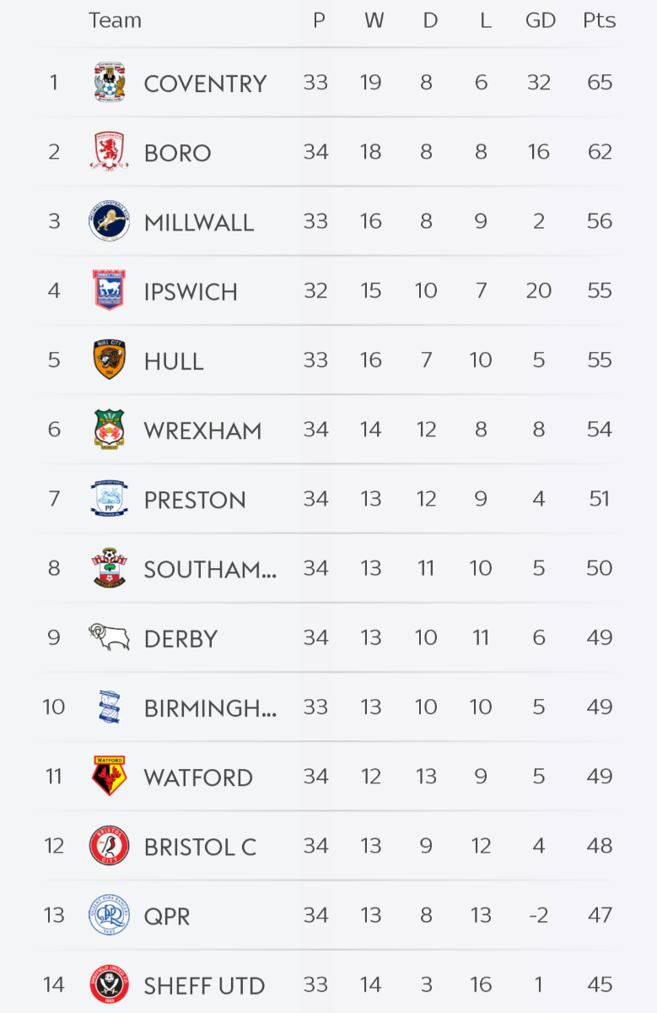This screenshot has width=657, height=1013.
Task: Click the GD column header
Action: click(x=540, y=20)
